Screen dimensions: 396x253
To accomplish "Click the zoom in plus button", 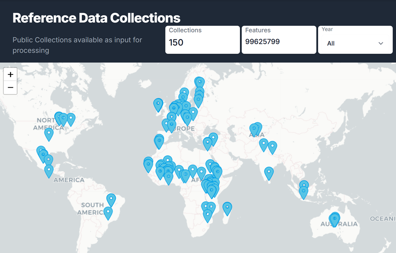I will 11,74.
